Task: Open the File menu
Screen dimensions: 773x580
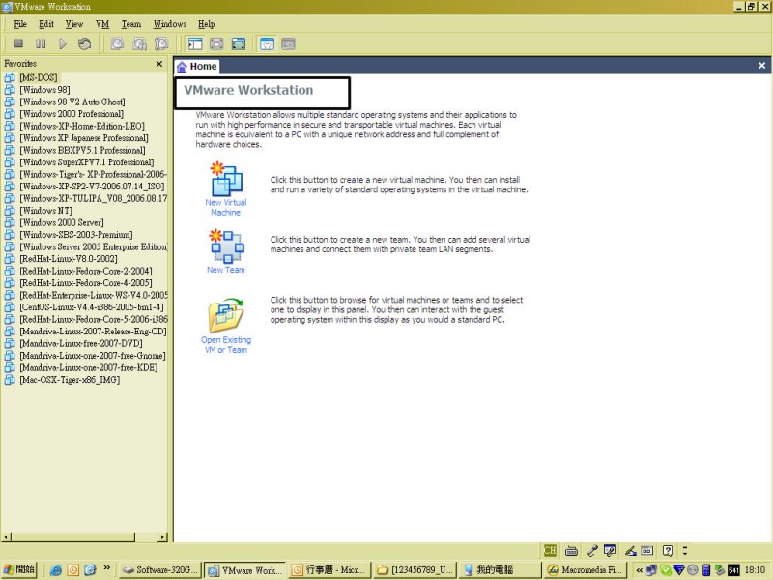Action: coord(20,24)
